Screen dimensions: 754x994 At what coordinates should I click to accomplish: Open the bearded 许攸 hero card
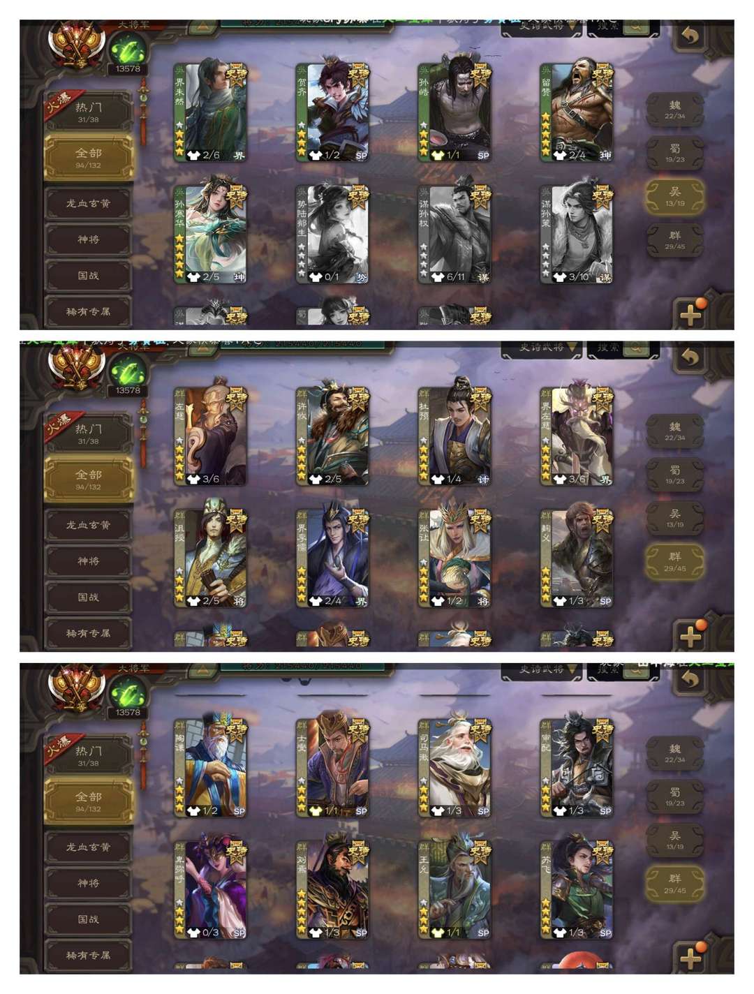pos(332,436)
